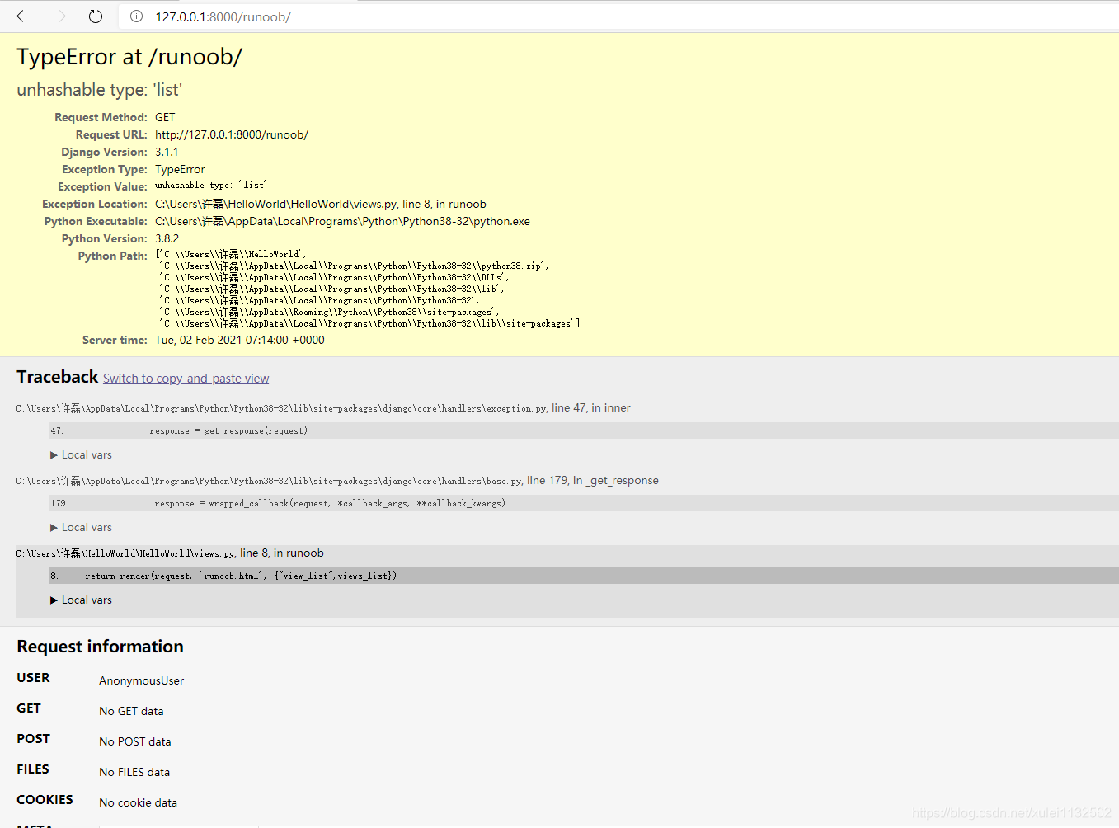Click Exception Type value TypeError

(x=180, y=169)
